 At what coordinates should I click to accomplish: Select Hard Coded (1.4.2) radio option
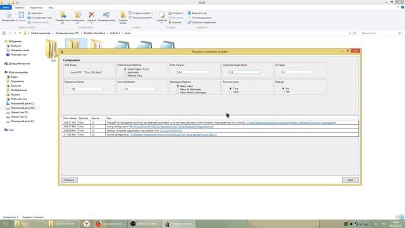(x=125, y=69)
